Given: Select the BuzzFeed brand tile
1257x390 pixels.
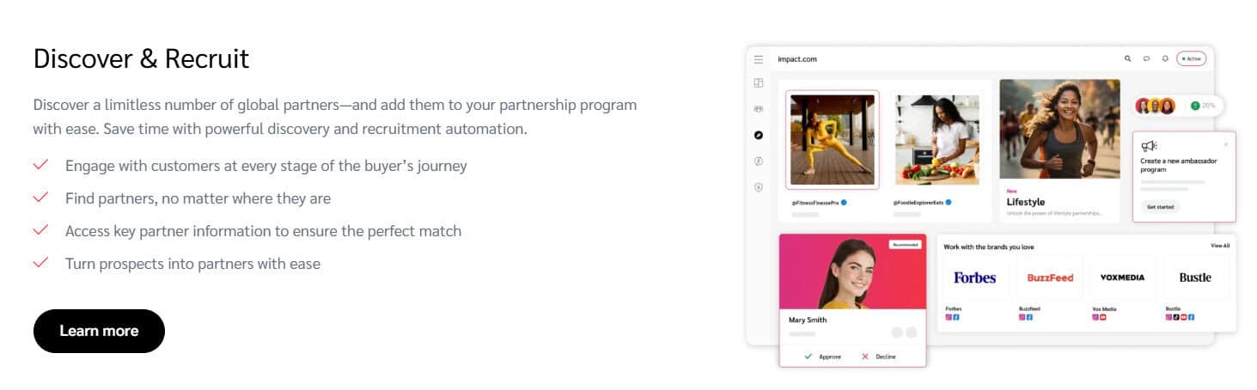Looking at the screenshot, I should (1049, 277).
